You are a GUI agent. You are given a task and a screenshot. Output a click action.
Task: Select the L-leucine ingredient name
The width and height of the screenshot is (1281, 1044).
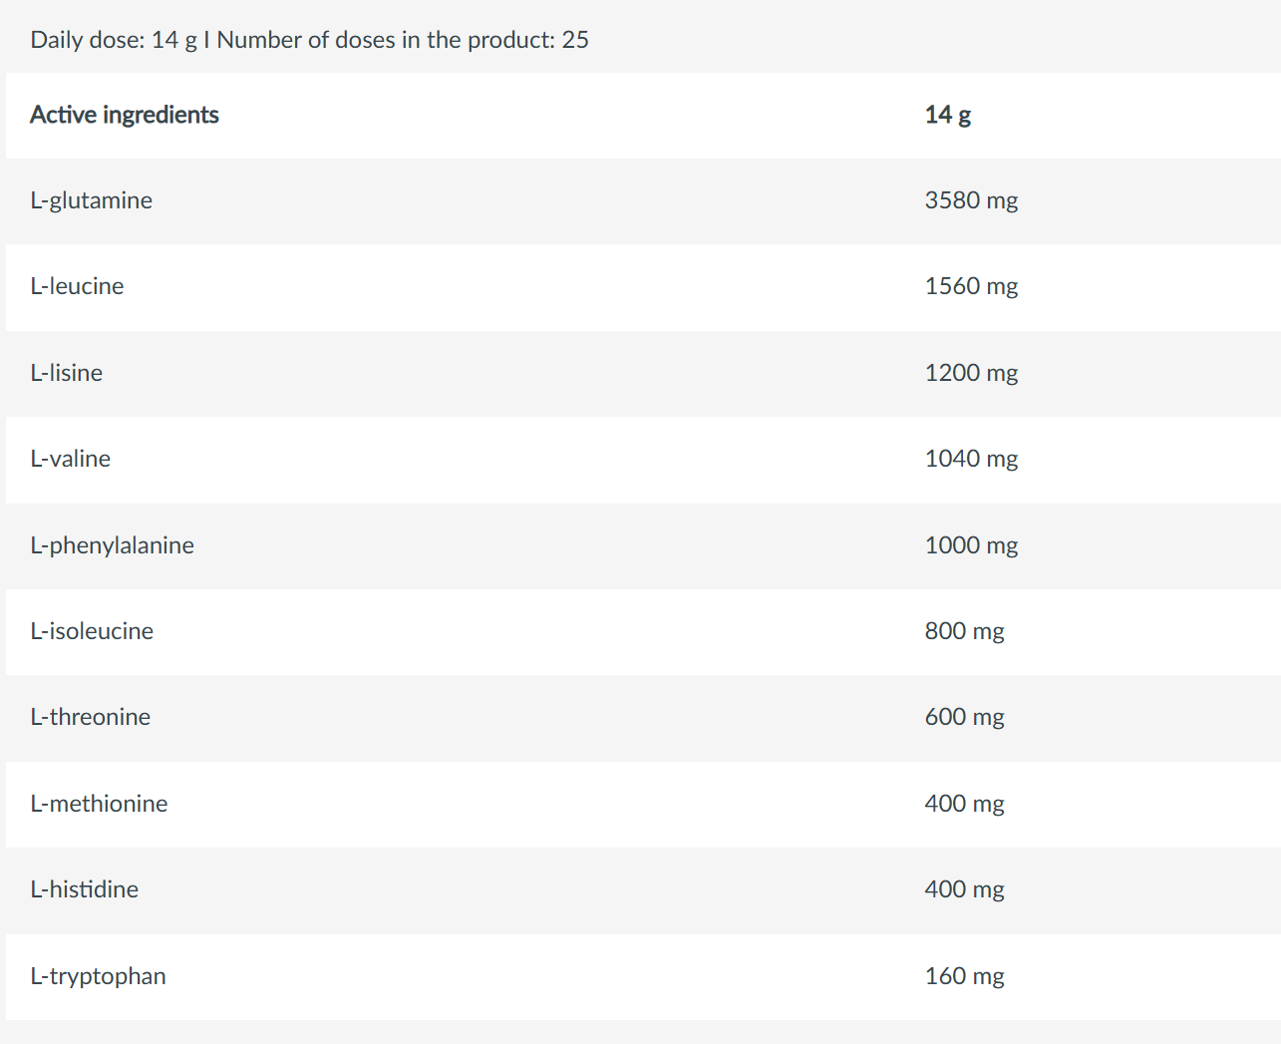(78, 286)
